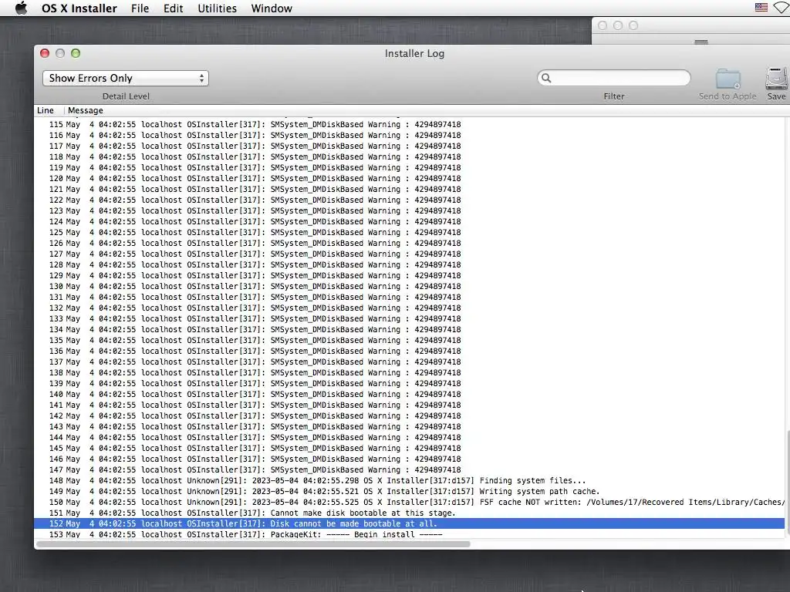The image size is (790, 592).
Task: Select log line 140
Action: 409,394
